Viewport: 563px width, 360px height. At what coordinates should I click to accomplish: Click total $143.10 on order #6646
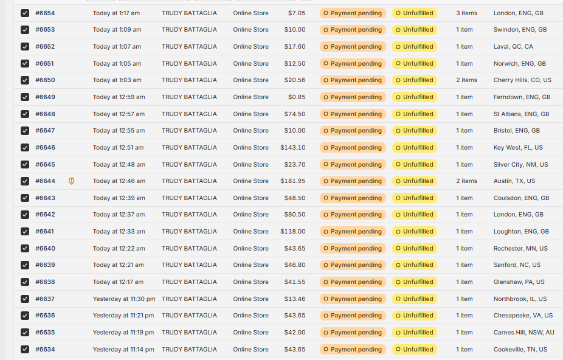(x=293, y=148)
